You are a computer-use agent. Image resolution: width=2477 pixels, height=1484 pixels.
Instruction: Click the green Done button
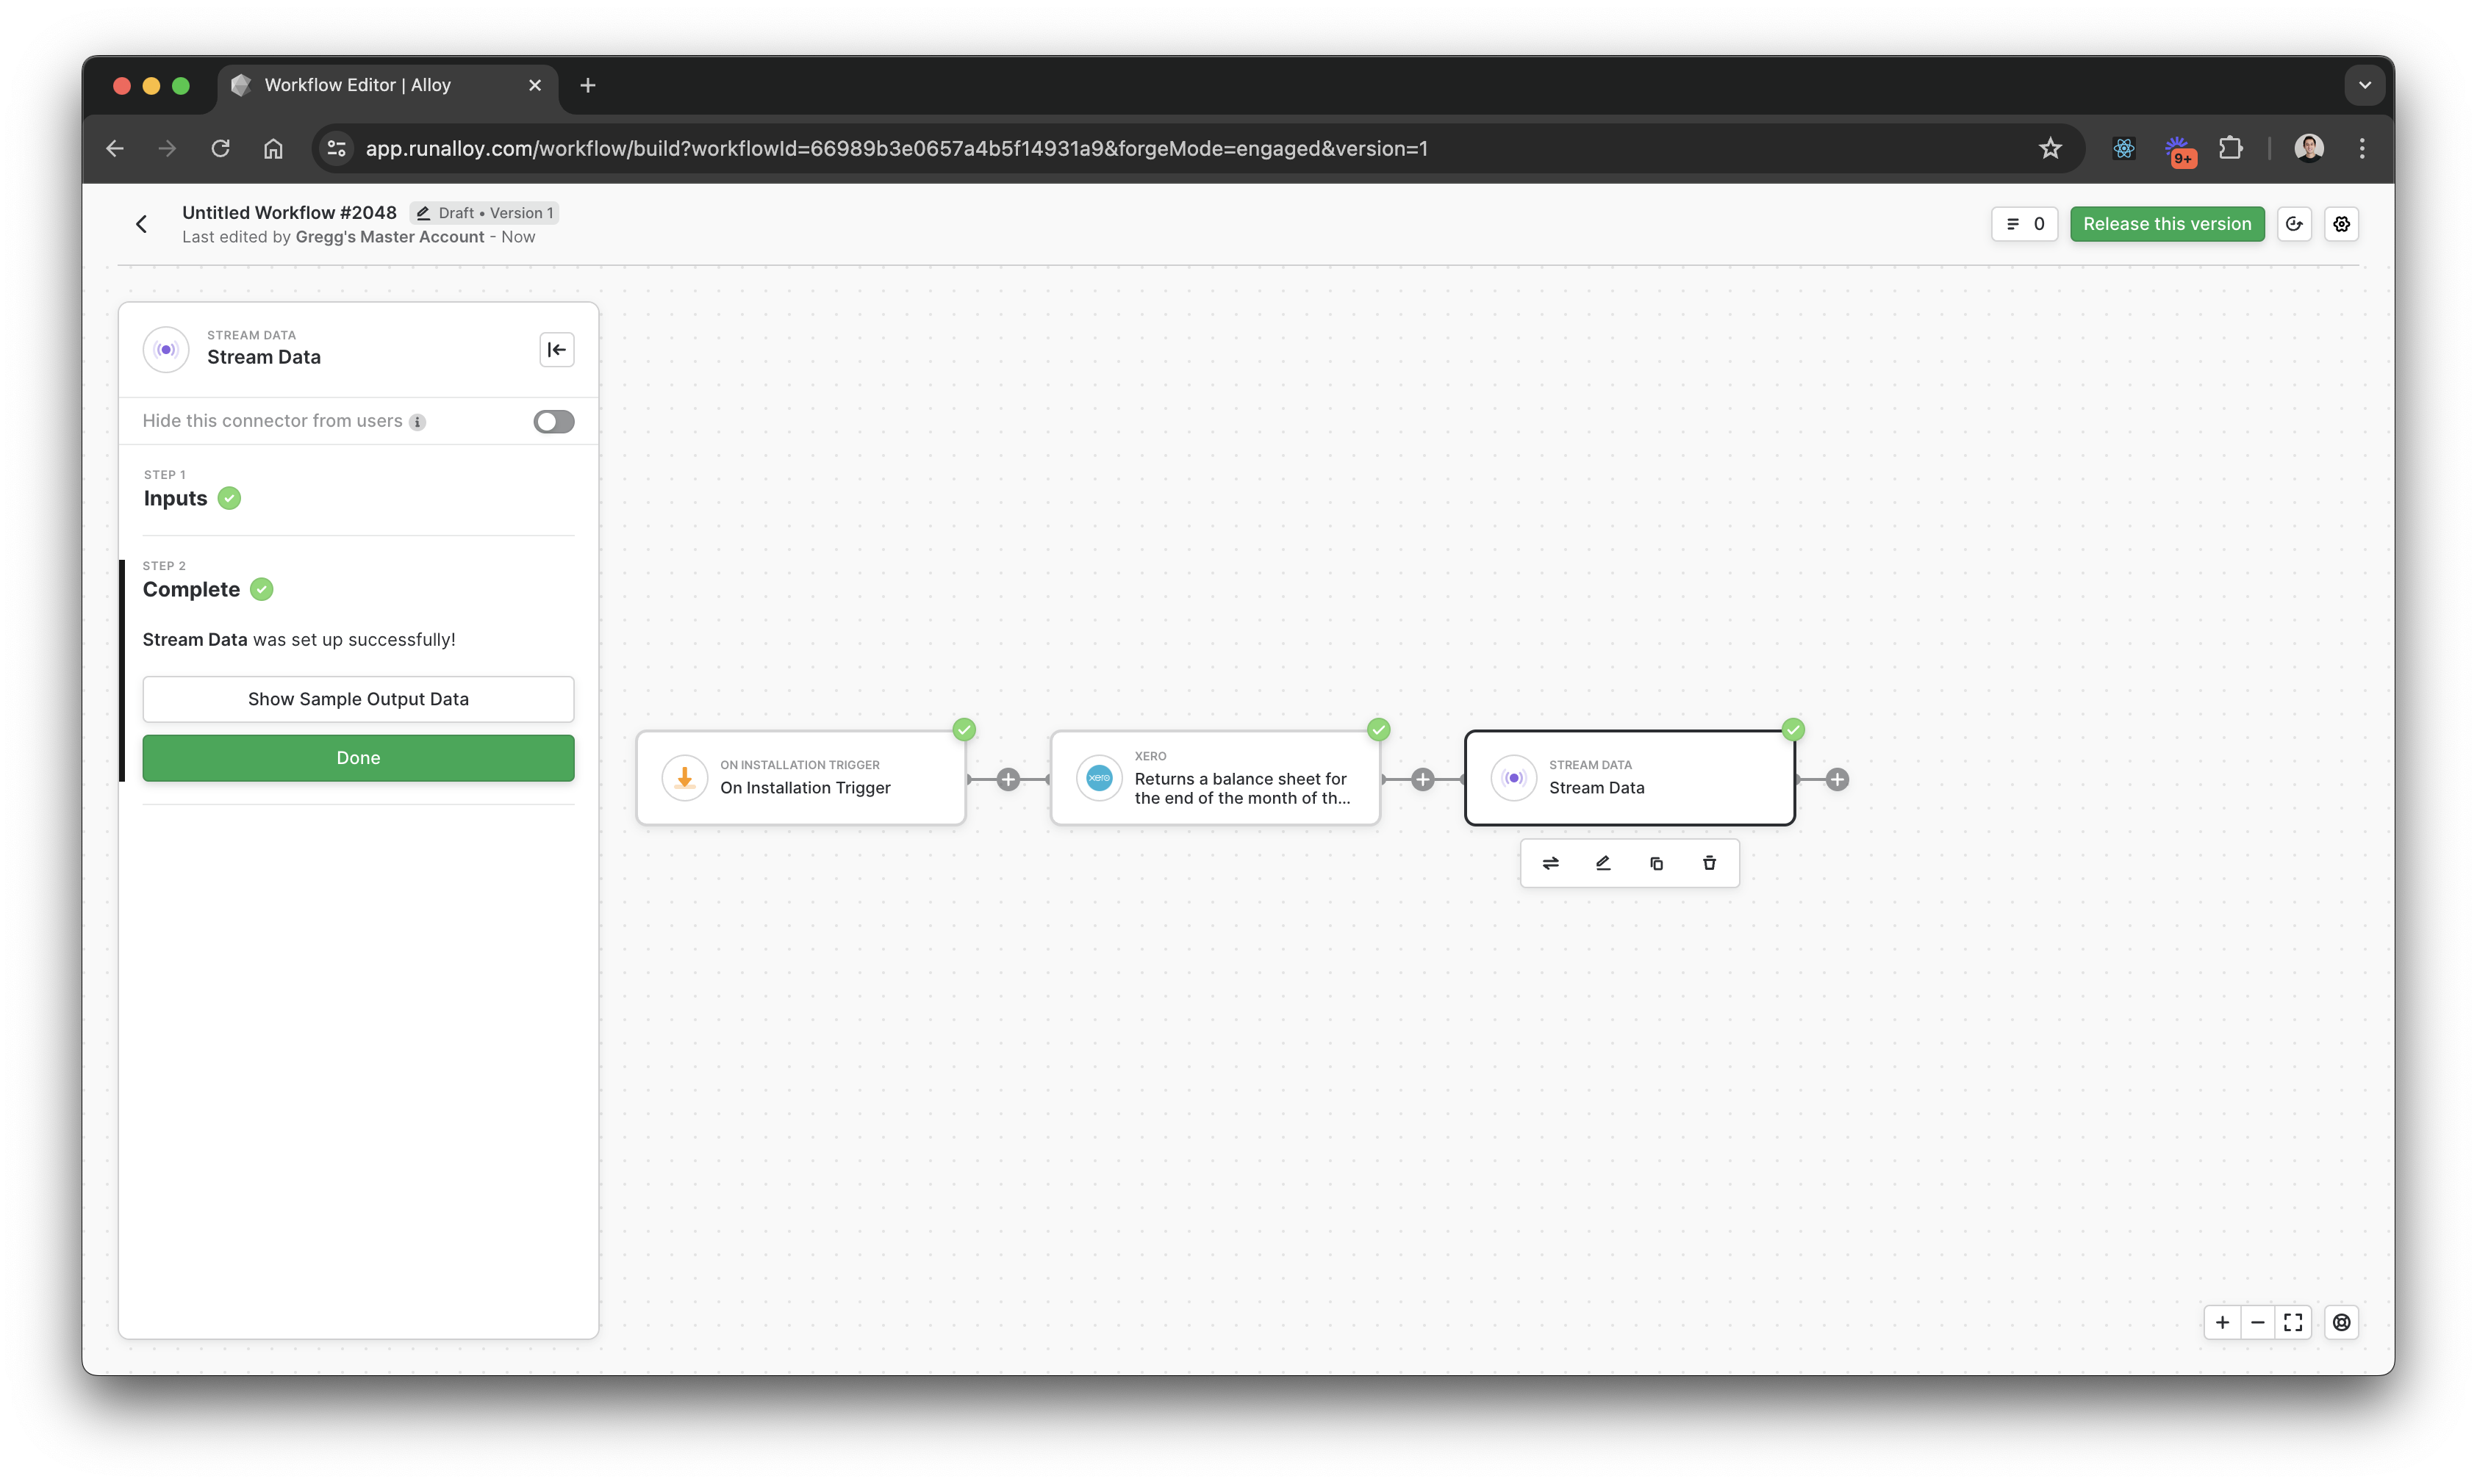pyautogui.click(x=358, y=758)
